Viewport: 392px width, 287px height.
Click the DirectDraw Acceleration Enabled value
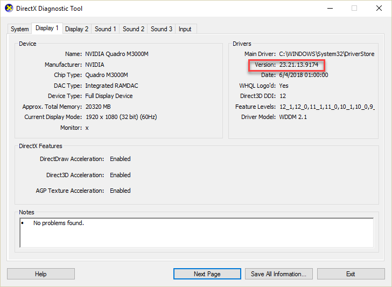120,159
